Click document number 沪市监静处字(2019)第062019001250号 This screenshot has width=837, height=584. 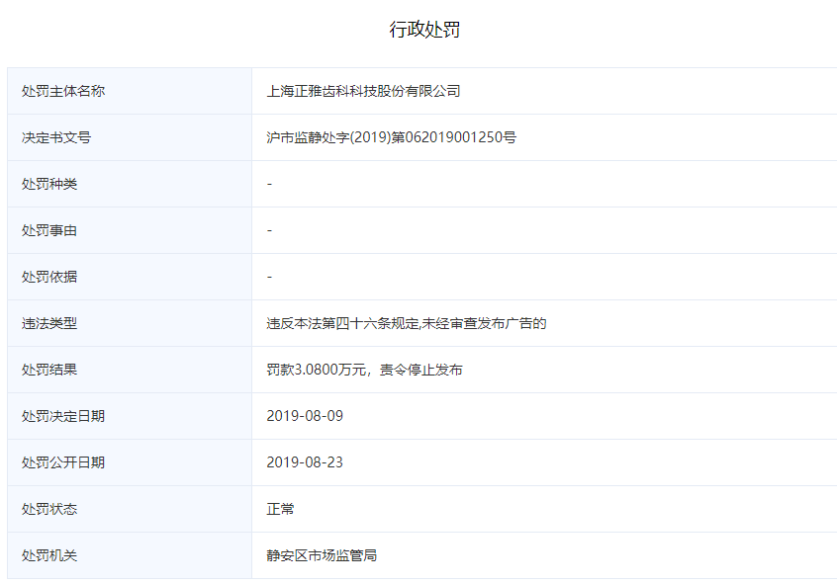pos(391,137)
